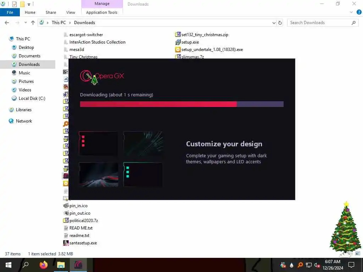The width and height of the screenshot is (363, 272).
Task: Open File Explorer taskbar icon
Action: coord(61,265)
